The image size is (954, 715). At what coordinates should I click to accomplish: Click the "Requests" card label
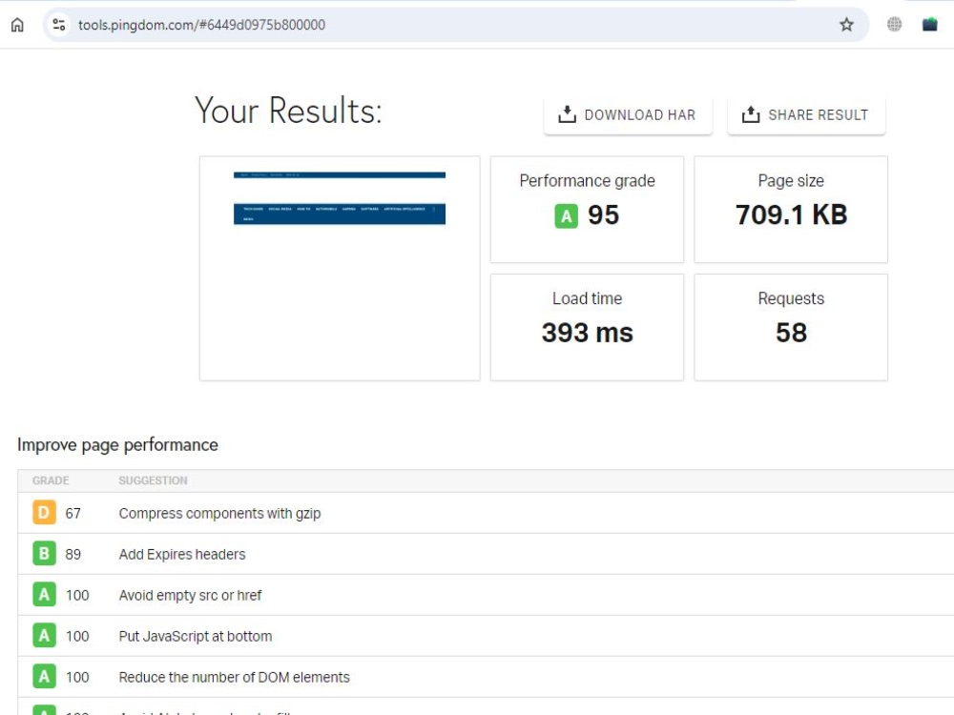[791, 298]
